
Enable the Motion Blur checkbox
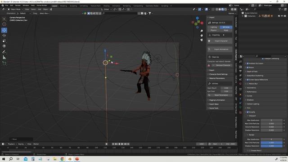click(247, 84)
